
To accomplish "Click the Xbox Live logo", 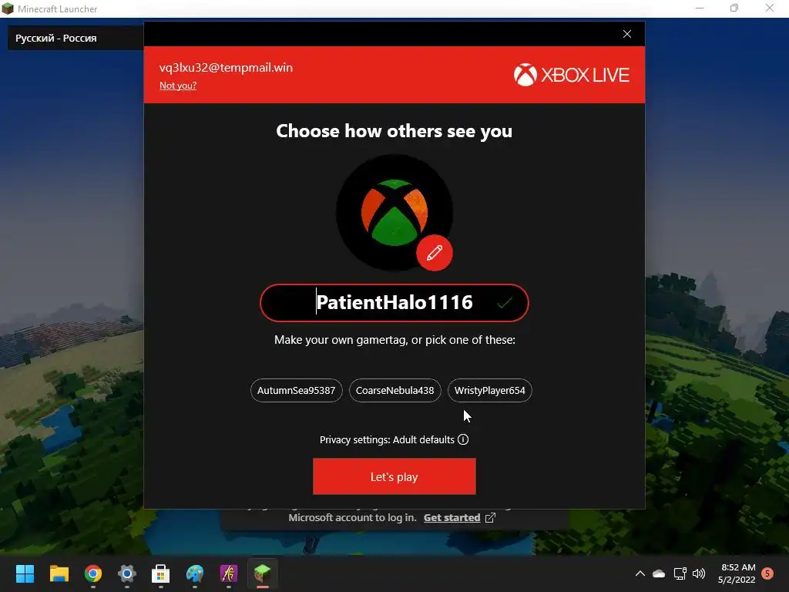I will tap(571, 75).
